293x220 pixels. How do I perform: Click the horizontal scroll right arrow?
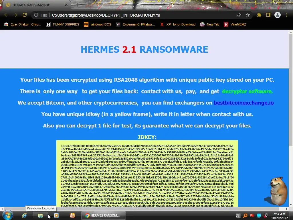click(x=287, y=209)
